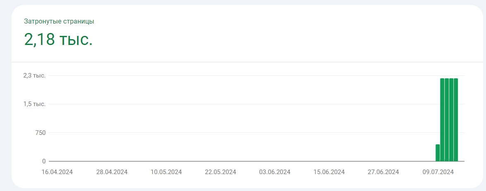Click the last tall green bar
The height and width of the screenshot is (191, 486).
tap(456, 120)
